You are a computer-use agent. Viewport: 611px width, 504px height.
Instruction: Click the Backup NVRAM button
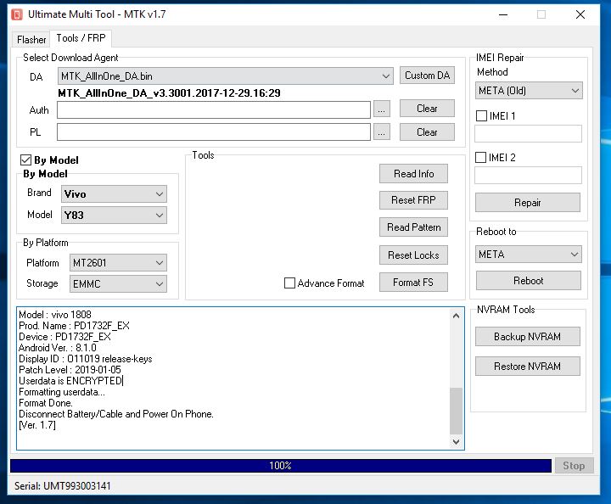tap(528, 336)
